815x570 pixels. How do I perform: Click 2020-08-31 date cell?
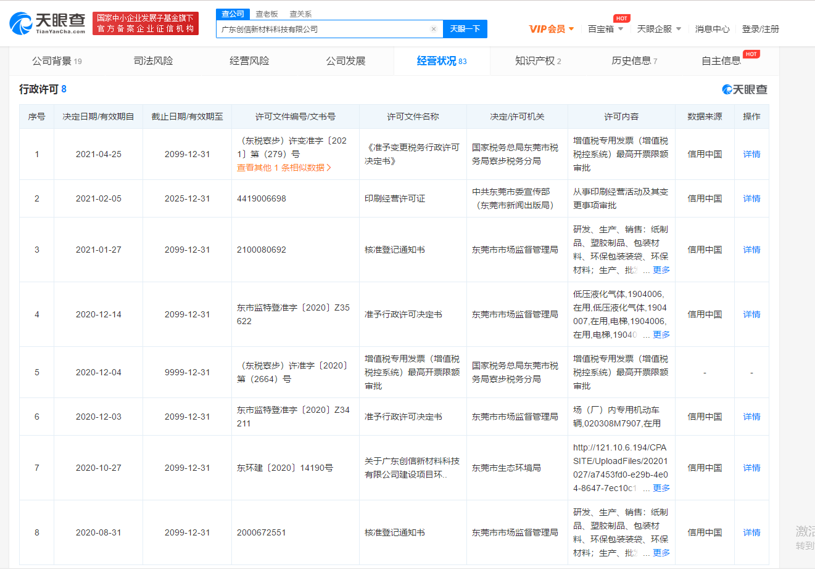pos(98,532)
